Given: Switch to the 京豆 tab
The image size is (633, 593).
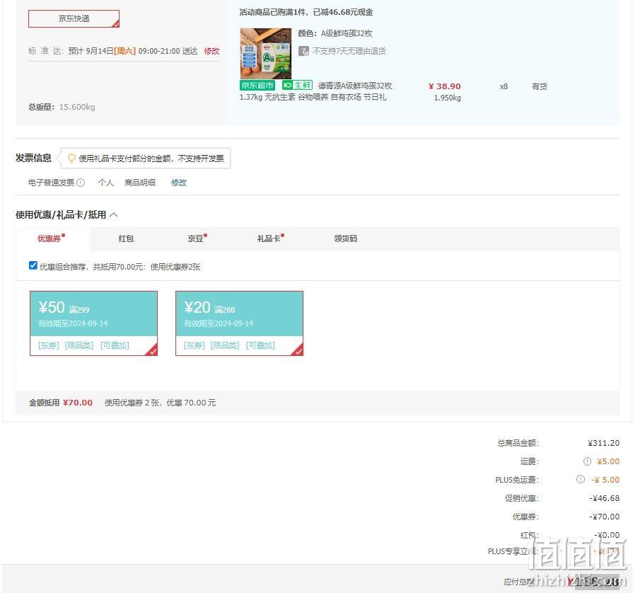Looking at the screenshot, I should coord(196,238).
